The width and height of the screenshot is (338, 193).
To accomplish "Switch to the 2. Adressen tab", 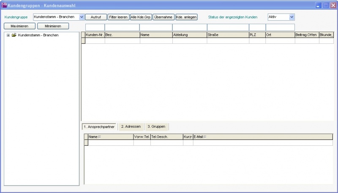I will tap(131, 126).
